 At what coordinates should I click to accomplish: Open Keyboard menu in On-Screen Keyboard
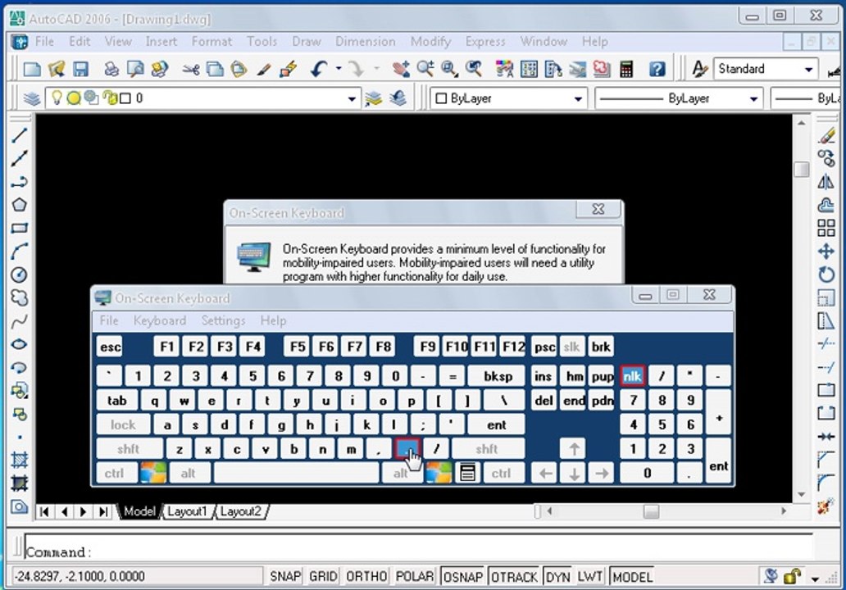[x=160, y=320]
